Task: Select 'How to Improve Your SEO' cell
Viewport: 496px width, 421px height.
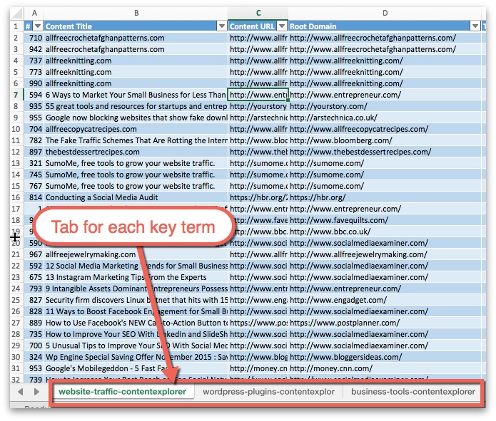Action: pyautogui.click(x=136, y=334)
